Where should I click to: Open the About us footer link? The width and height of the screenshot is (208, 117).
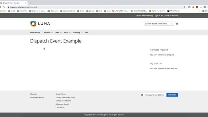point(33,94)
